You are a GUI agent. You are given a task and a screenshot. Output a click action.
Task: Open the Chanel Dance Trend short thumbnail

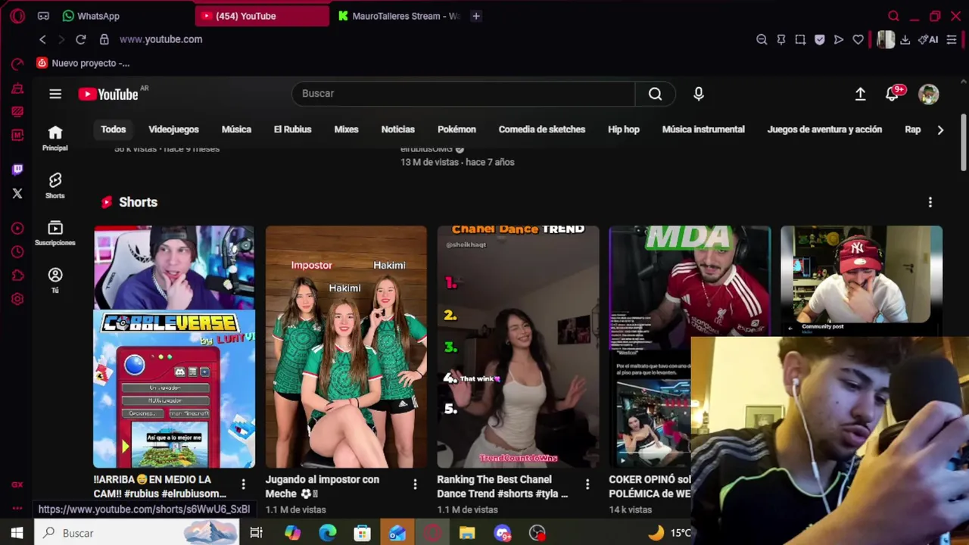click(x=518, y=347)
